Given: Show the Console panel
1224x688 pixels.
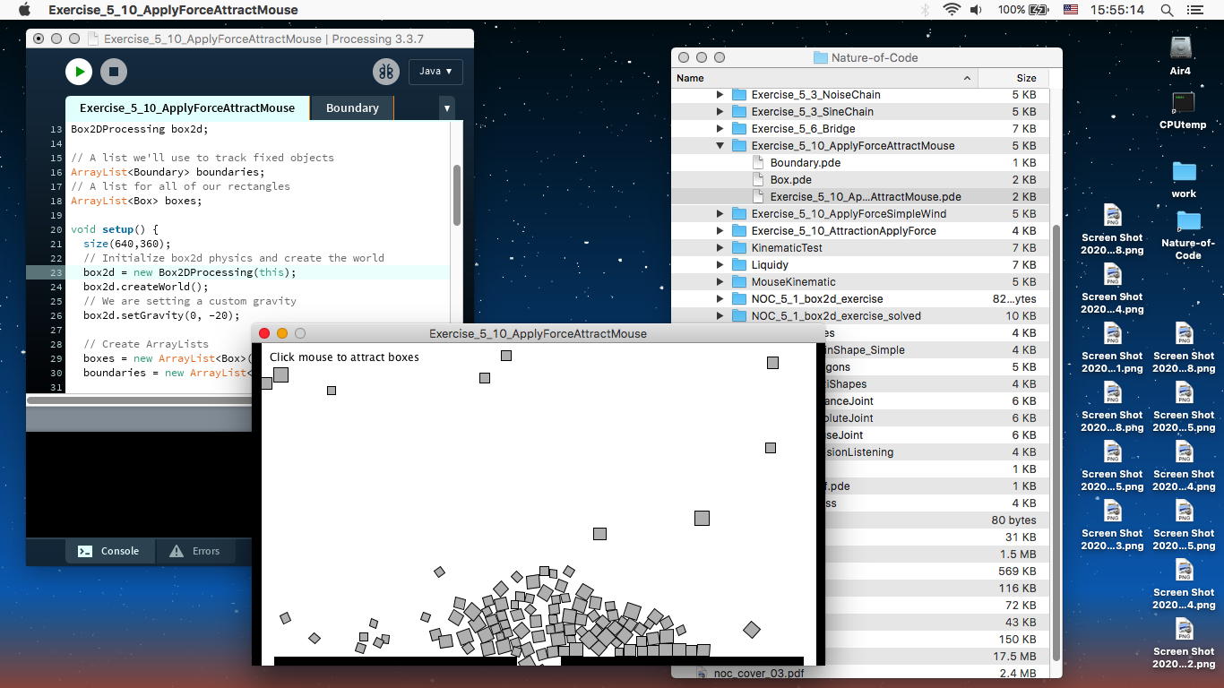Looking at the screenshot, I should 108,551.
